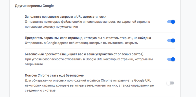Turn off the page-not-found suggestions toggle
The image size is (196, 97).
pyautogui.click(x=171, y=41)
